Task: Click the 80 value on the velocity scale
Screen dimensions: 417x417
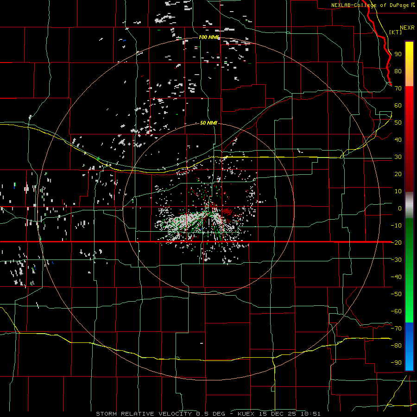Action: coord(398,71)
